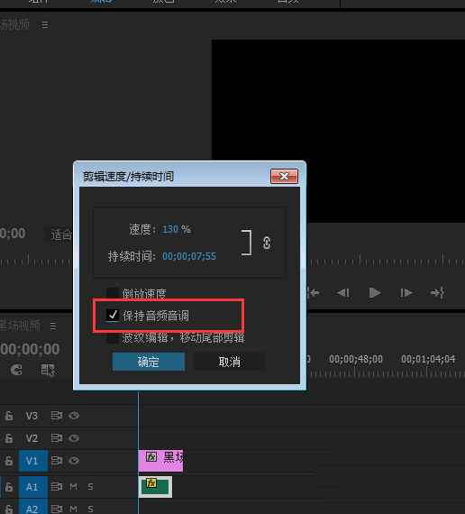This screenshot has width=465, height=514.
Task: Switch to the 黑场视频 sequence tab
Action: tap(21, 326)
